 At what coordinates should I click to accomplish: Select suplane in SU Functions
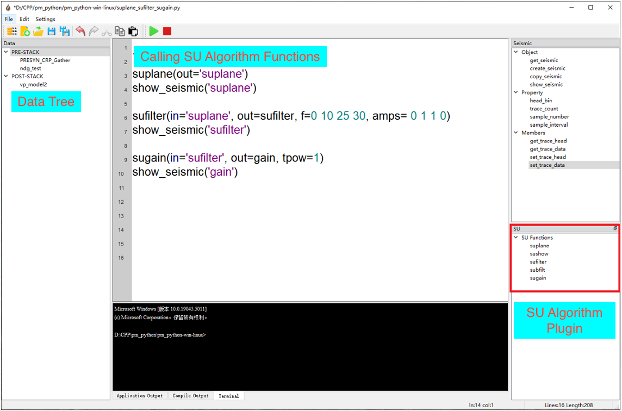coord(539,246)
